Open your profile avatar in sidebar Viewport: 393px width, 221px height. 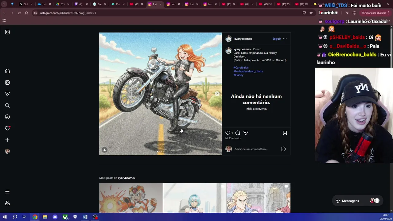tap(7, 151)
